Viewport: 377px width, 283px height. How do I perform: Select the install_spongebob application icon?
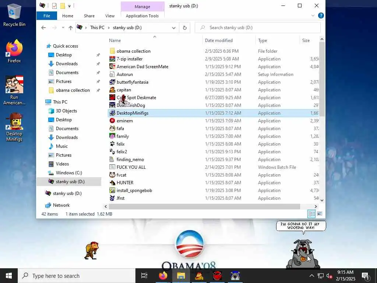pos(112,191)
